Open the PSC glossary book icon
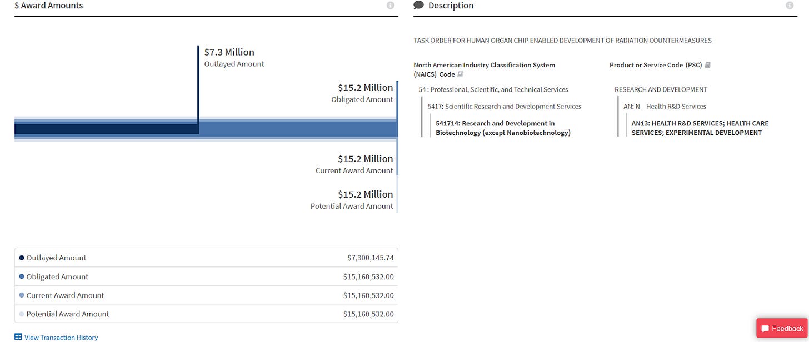This screenshot has width=809, height=342. pos(707,64)
